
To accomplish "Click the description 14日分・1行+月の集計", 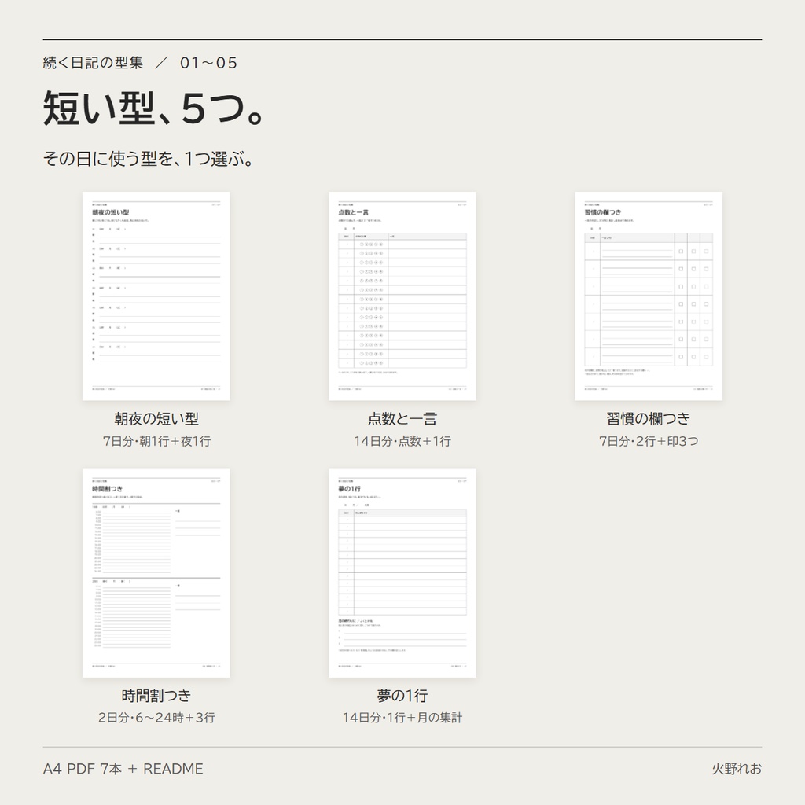I will pyautogui.click(x=402, y=718).
